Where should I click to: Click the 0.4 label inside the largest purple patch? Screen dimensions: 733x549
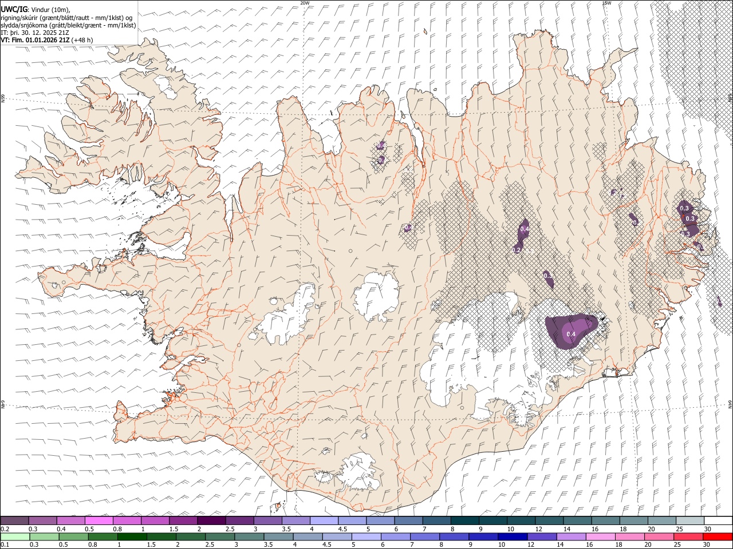pyautogui.click(x=570, y=334)
